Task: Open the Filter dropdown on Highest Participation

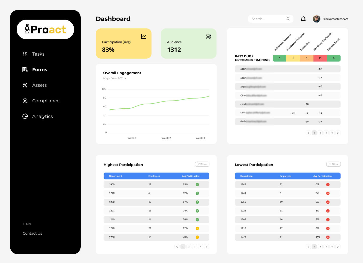Action: (x=202, y=164)
